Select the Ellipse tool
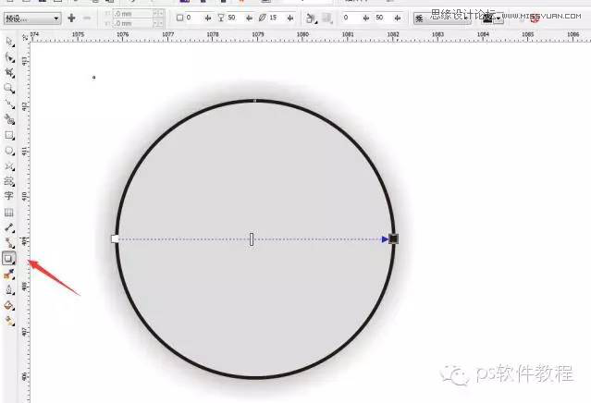The image size is (591, 403). 9,150
